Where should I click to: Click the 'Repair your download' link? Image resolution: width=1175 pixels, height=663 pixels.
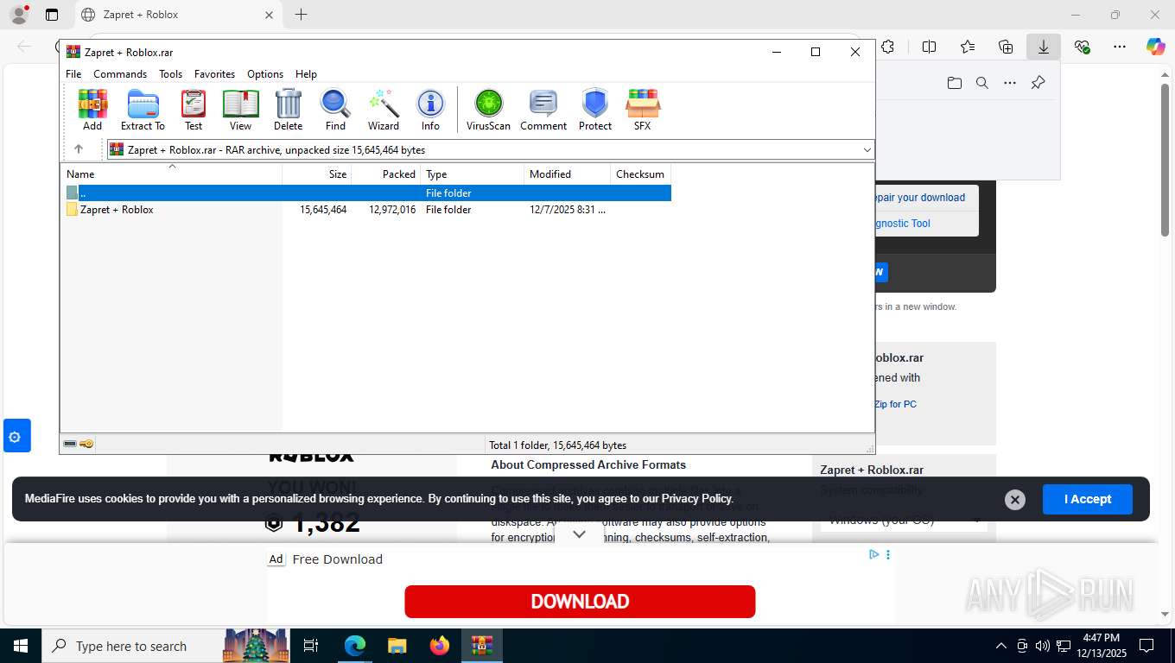pos(919,198)
